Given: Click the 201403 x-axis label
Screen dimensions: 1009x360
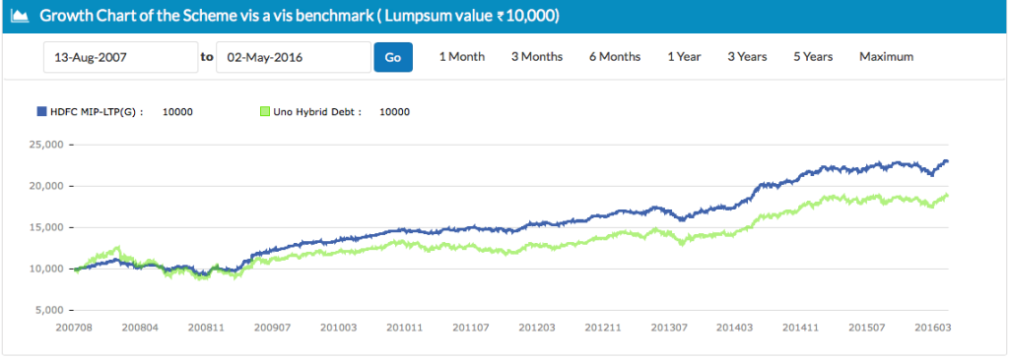Looking at the screenshot, I should [x=735, y=328].
